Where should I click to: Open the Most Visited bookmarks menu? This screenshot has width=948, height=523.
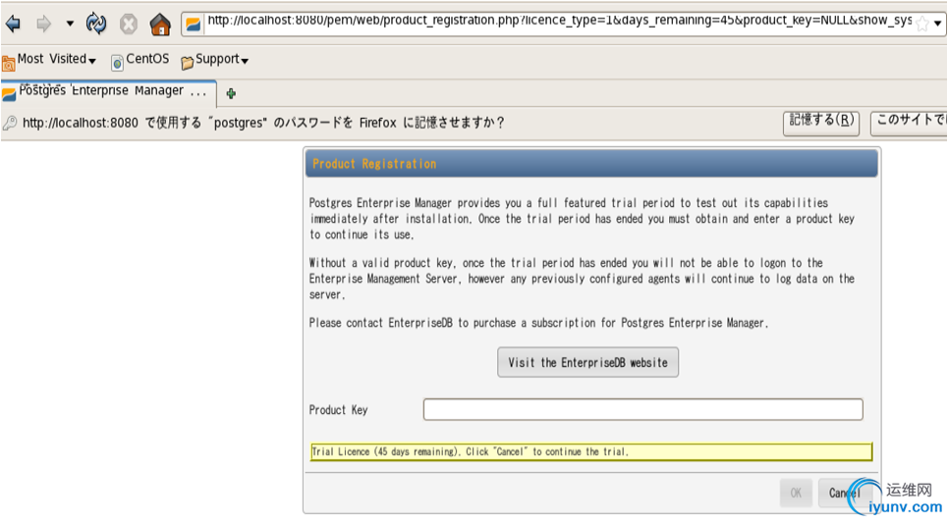pyautogui.click(x=49, y=60)
